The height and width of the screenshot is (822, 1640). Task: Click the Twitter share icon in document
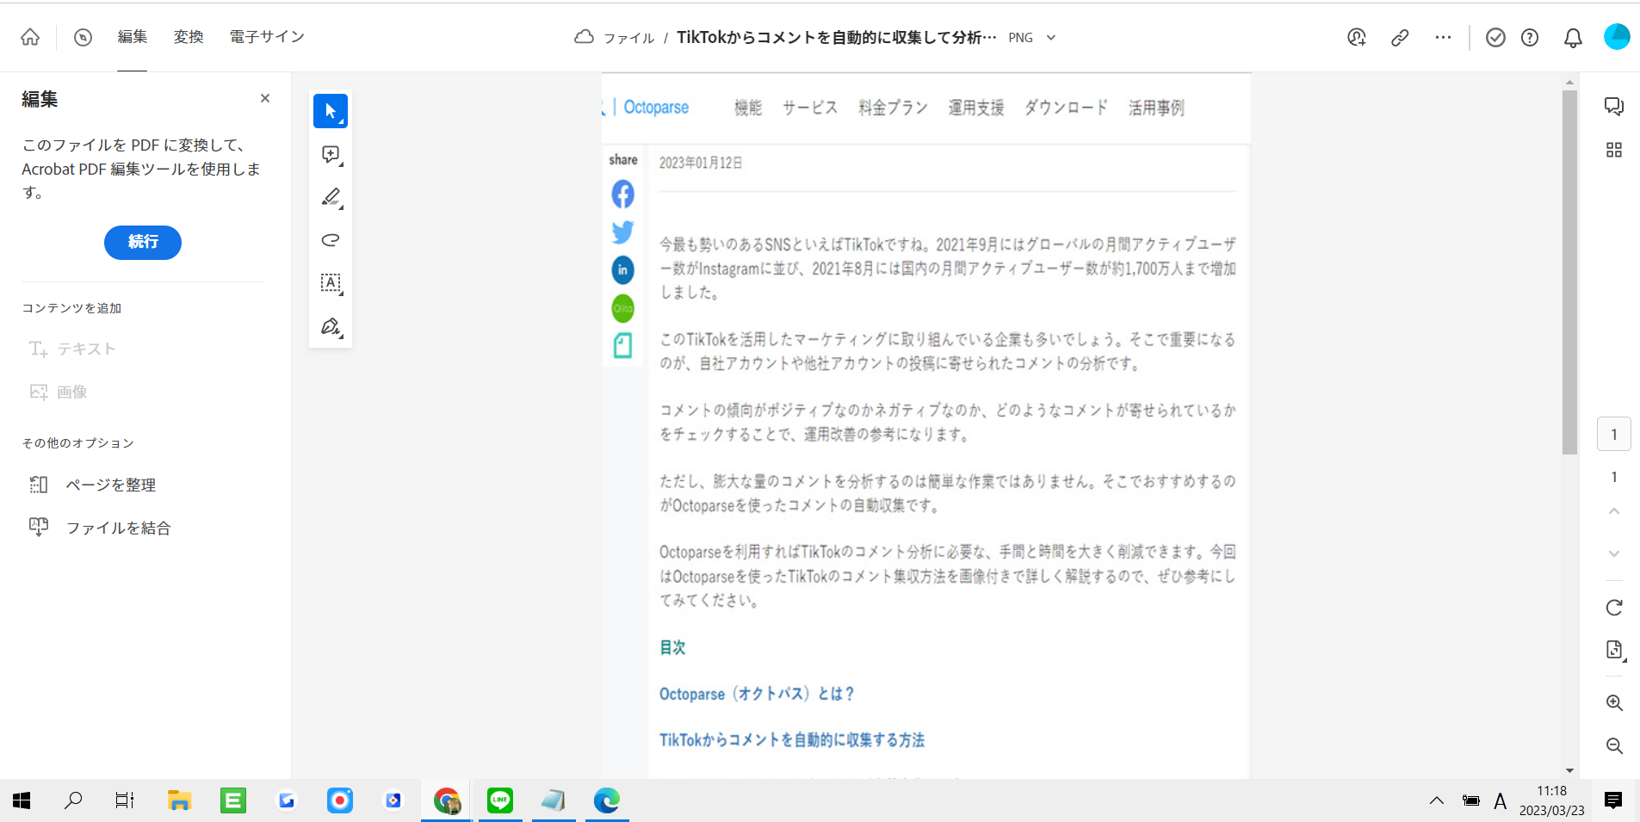coord(622,232)
